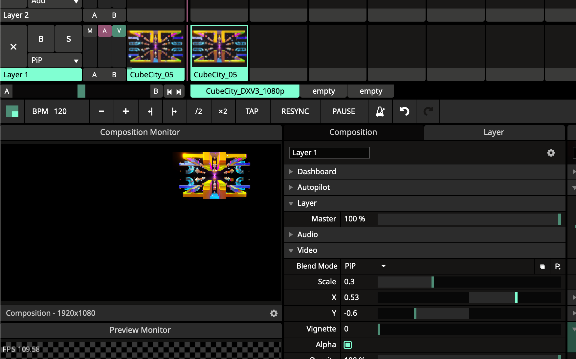Jump to previous column arrow icon
The width and height of the screenshot is (576, 359).
(169, 92)
